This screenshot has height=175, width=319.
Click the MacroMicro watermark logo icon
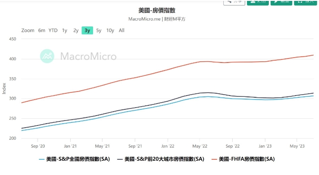click(47, 56)
